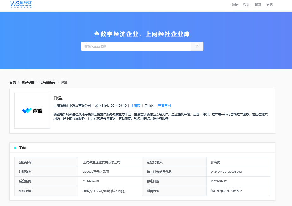Open the 数据 nav menu
292x206 pixels.
[x=235, y=5]
